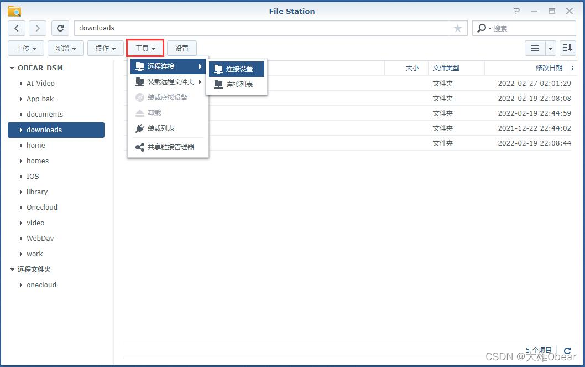Image resolution: width=585 pixels, height=367 pixels.
Task: Open 操作 action dropdown
Action: [106, 48]
